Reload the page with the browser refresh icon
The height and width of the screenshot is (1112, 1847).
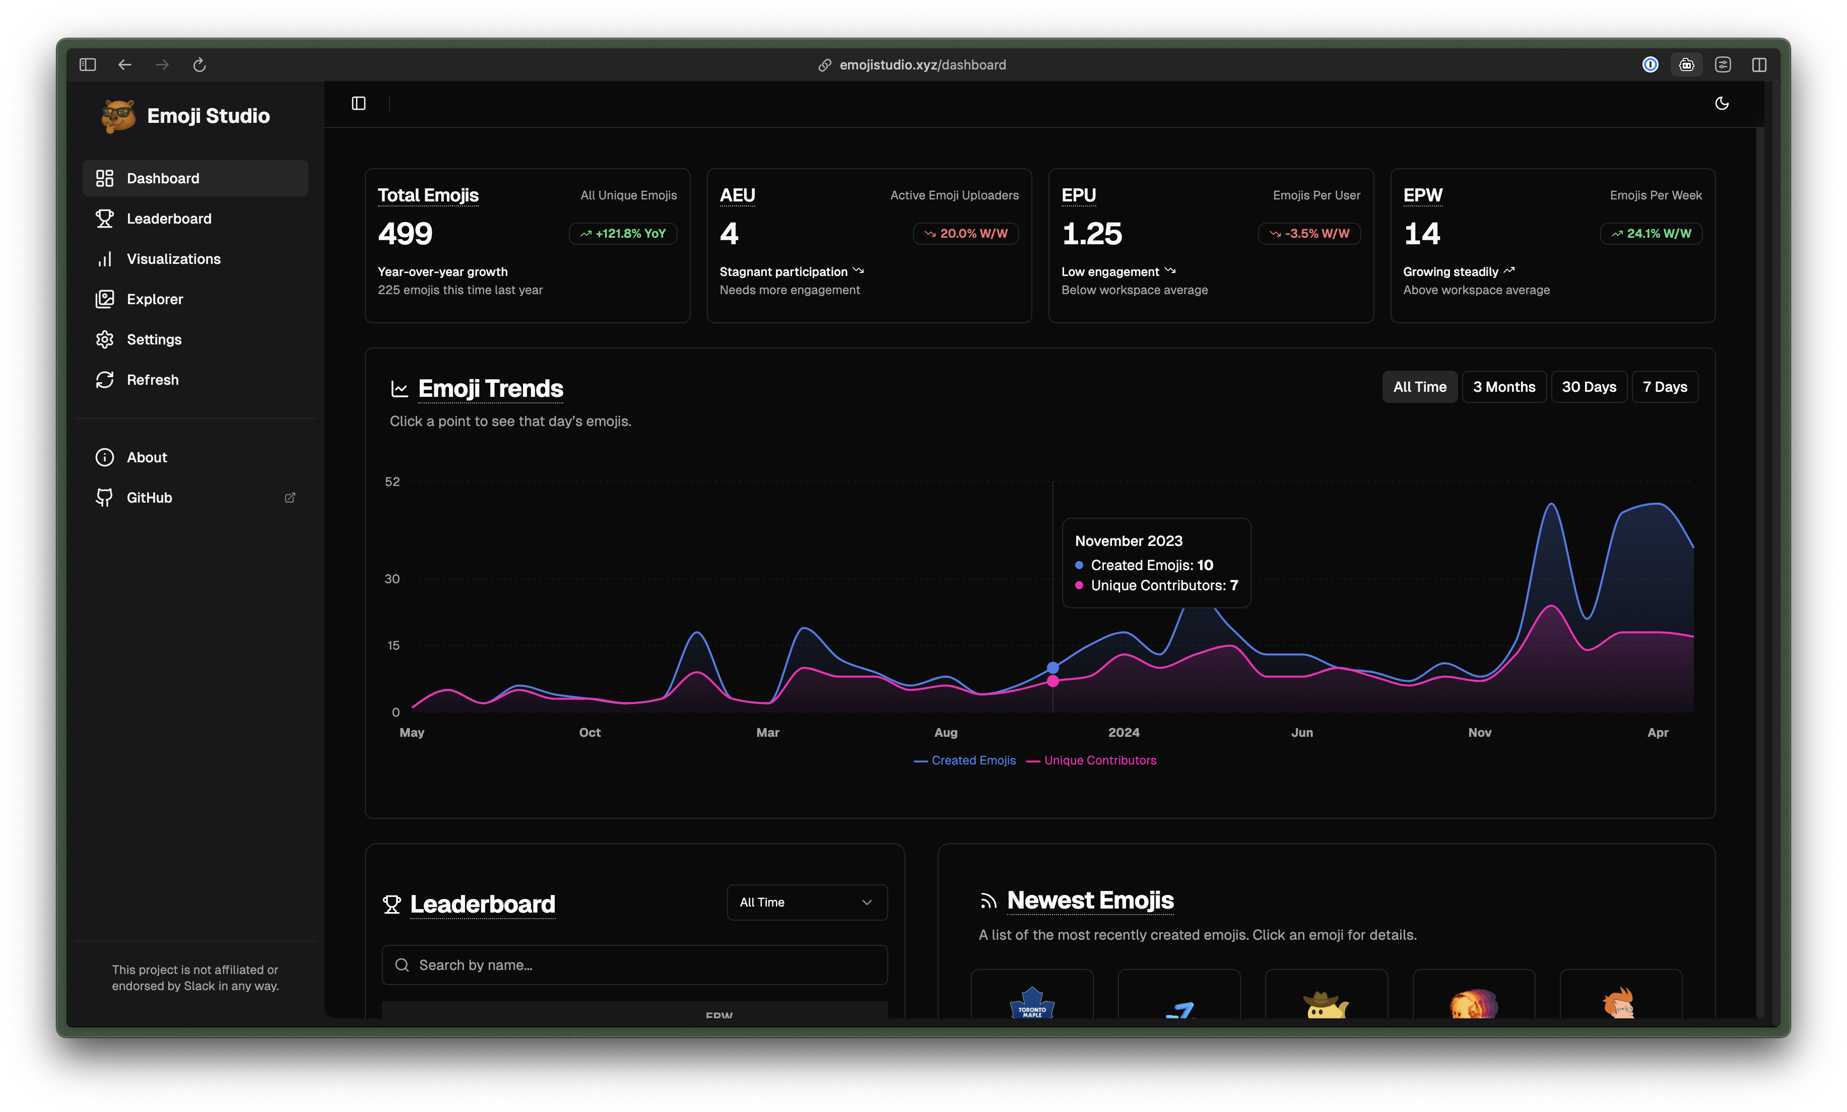click(200, 65)
